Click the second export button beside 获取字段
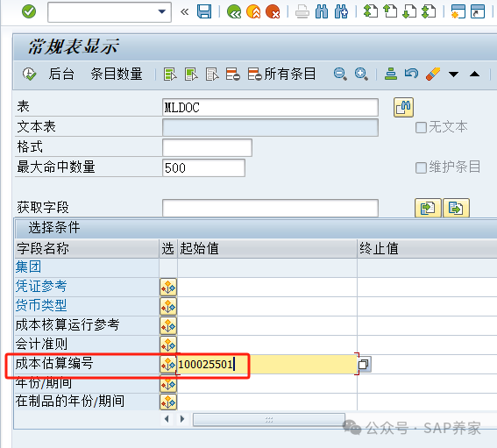The height and width of the screenshot is (448, 497). pyautogui.click(x=456, y=208)
